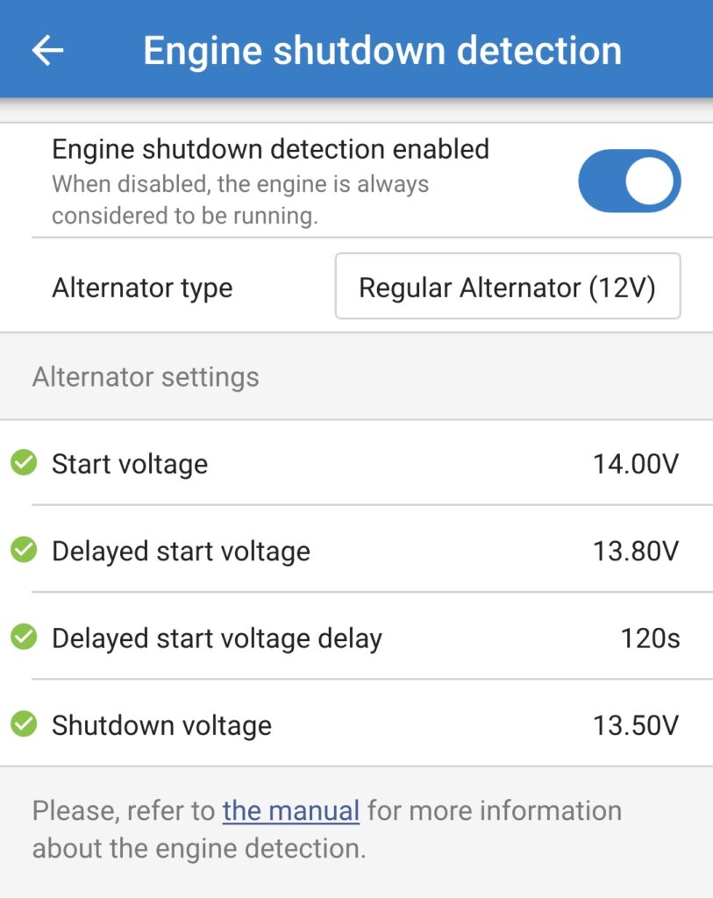This screenshot has height=898, width=713.
Task: Tap the Delayed start voltage delay label
Action: point(217,638)
